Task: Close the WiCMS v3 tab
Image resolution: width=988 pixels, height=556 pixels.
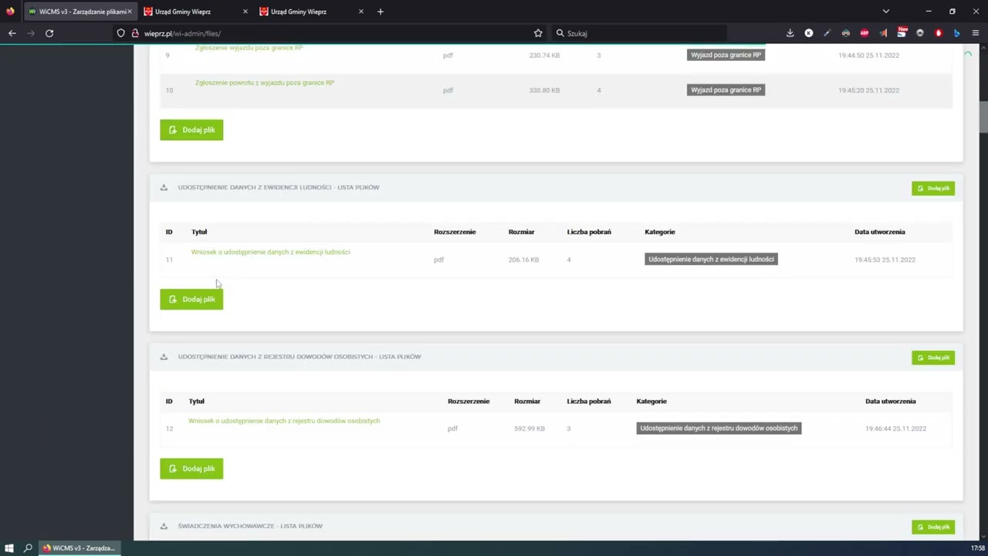Action: click(x=130, y=12)
